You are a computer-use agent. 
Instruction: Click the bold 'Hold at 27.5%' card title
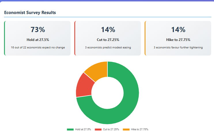(x=37, y=40)
